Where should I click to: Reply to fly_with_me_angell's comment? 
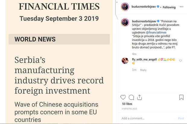(143, 70)
